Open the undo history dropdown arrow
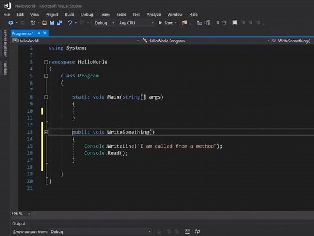 tap(76, 23)
